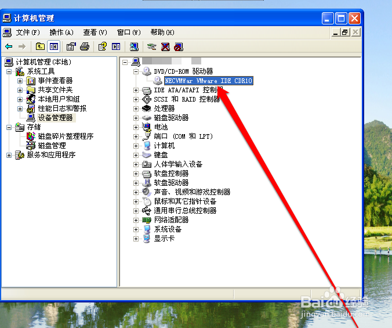
Task: Restore the inner MDI console window
Action: click(x=345, y=33)
